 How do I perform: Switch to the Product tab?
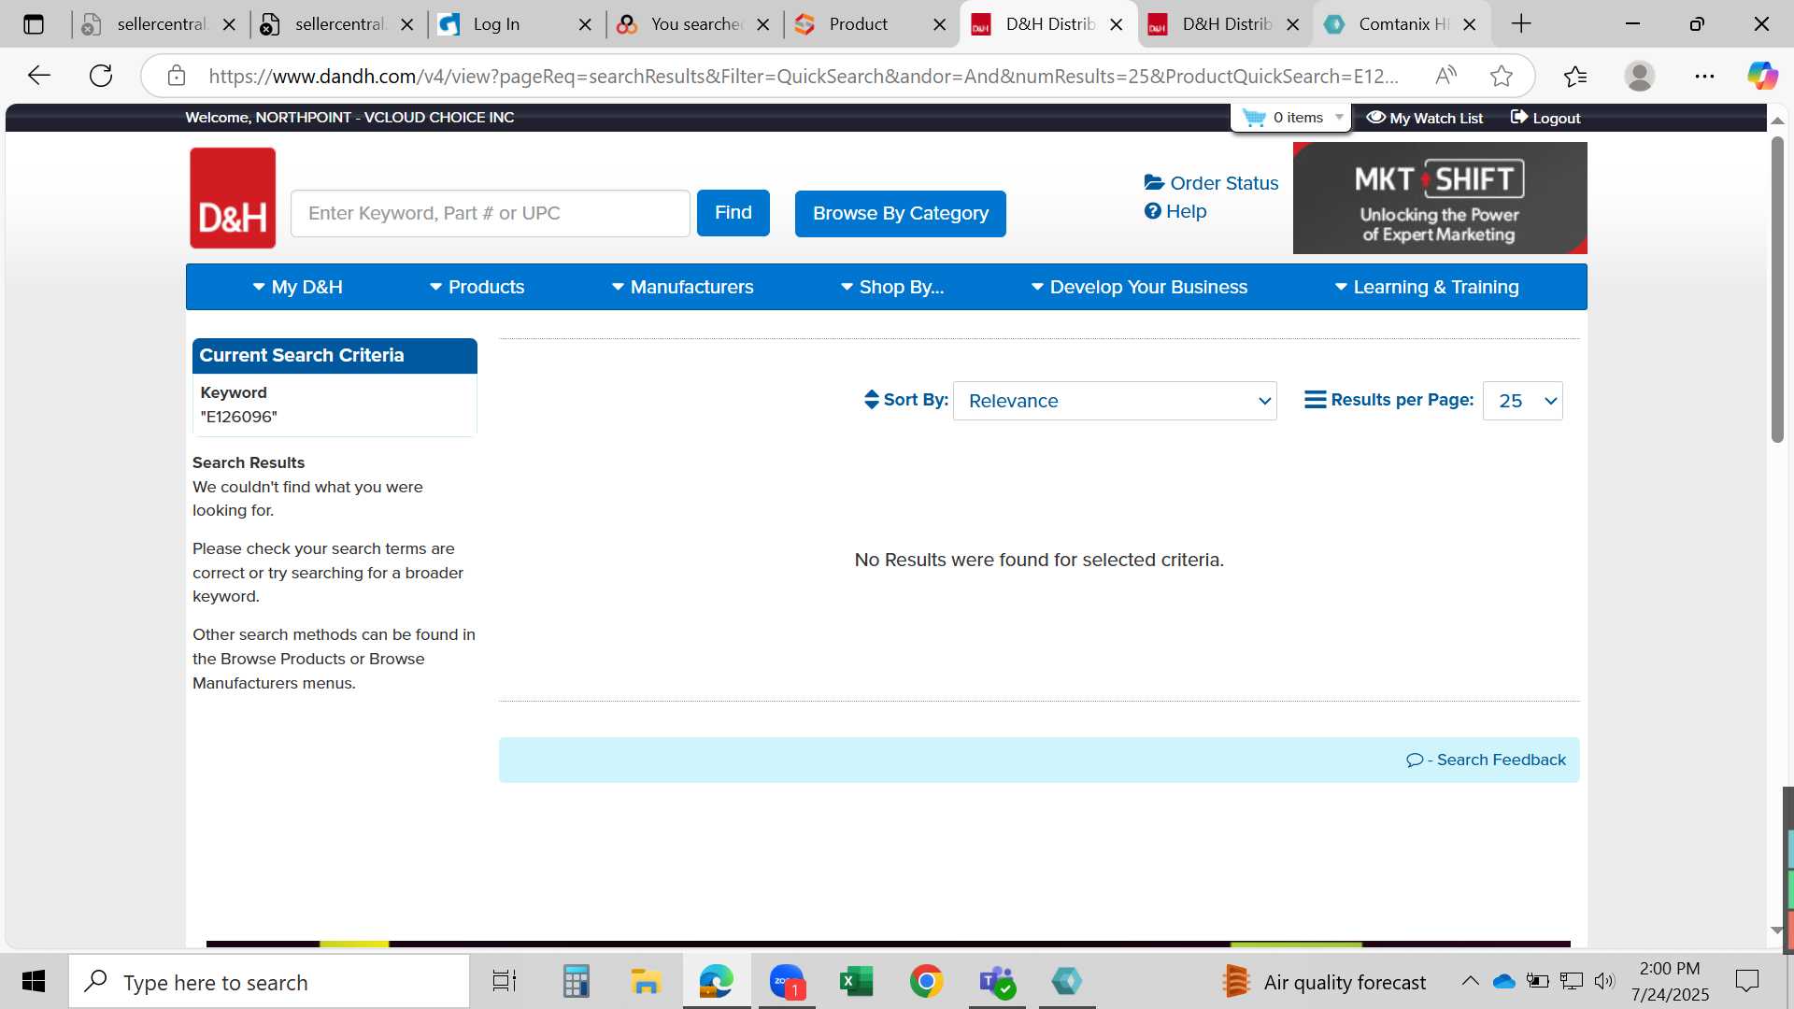click(x=872, y=24)
